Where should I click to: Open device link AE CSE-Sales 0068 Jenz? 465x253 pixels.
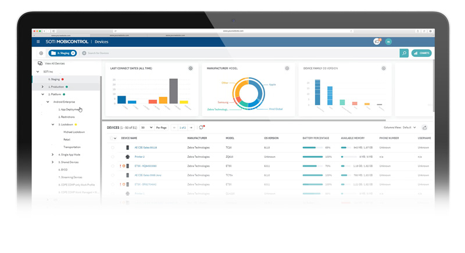[x=148, y=175]
